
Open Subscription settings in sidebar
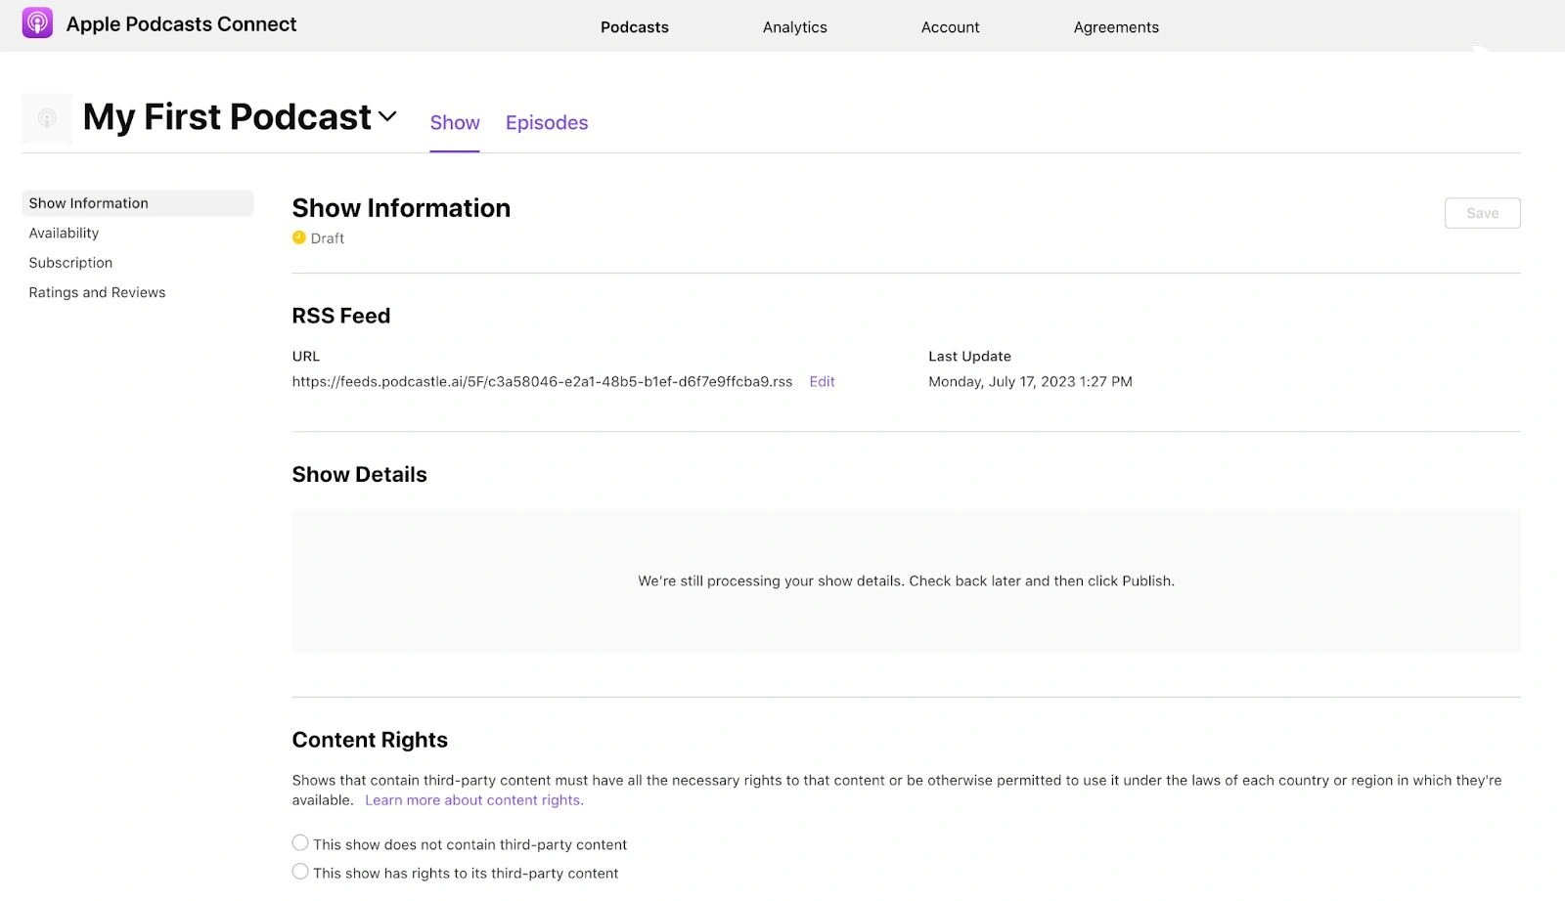coord(70,263)
